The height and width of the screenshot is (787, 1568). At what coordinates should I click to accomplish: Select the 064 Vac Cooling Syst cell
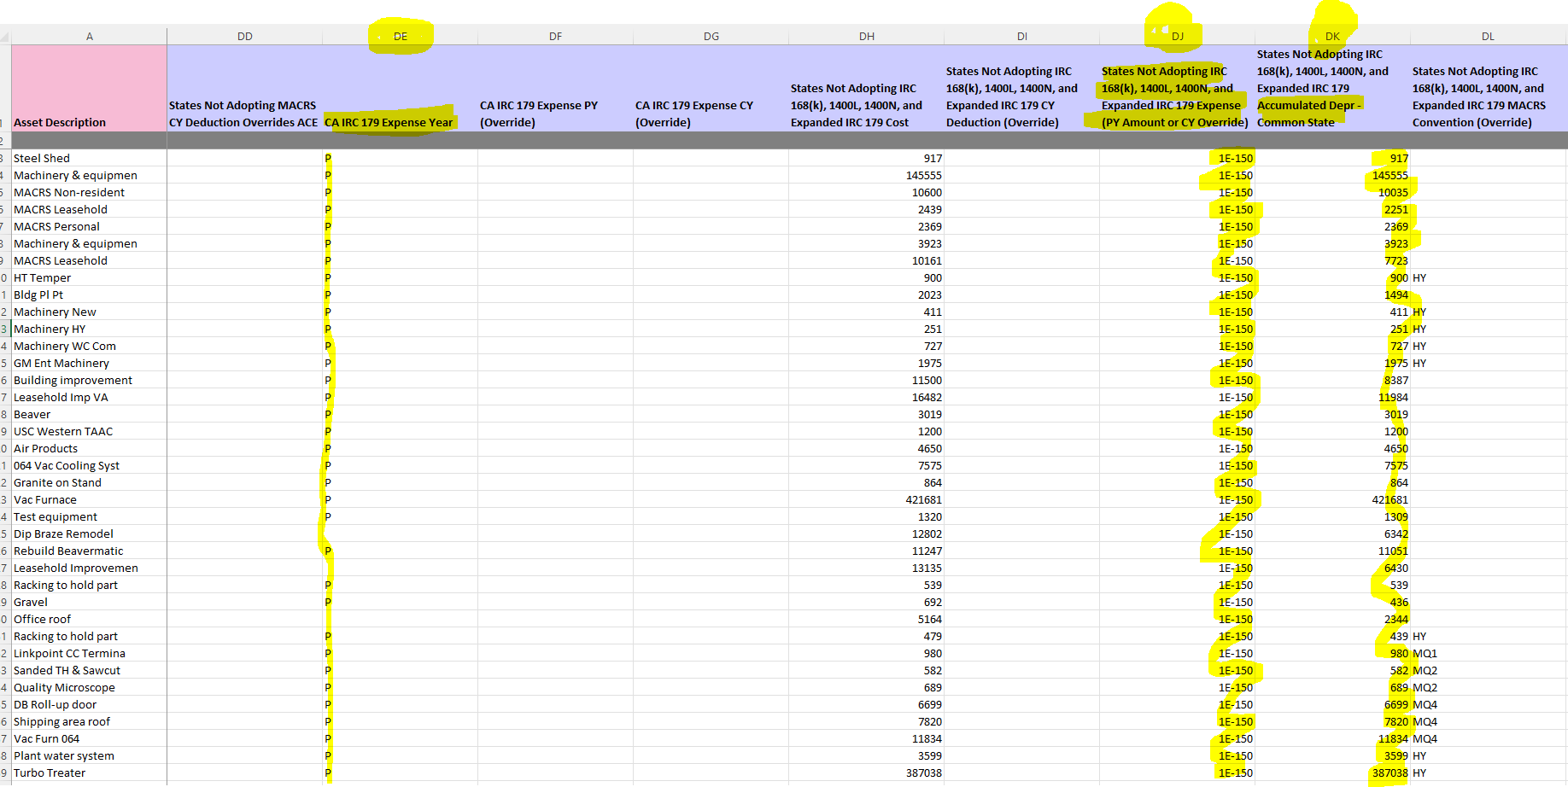[89, 465]
